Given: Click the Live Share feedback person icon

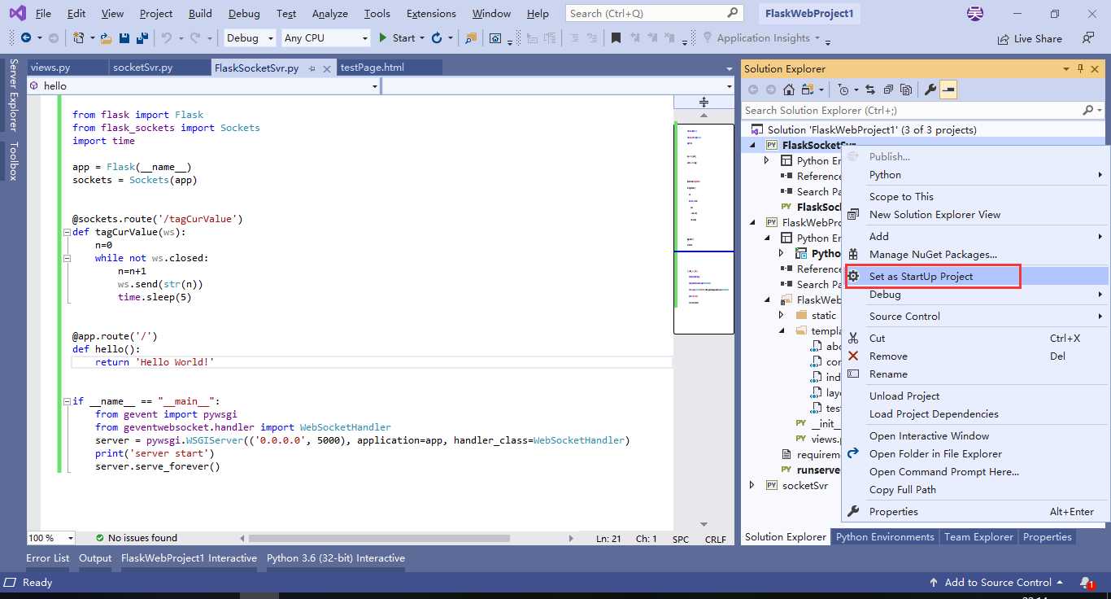Looking at the screenshot, I should [1088, 37].
